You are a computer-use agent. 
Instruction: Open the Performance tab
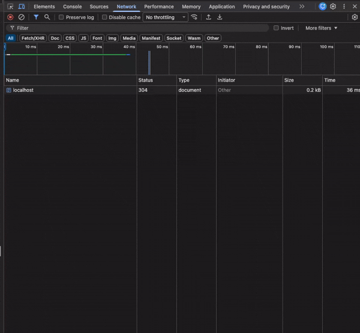[x=159, y=7]
